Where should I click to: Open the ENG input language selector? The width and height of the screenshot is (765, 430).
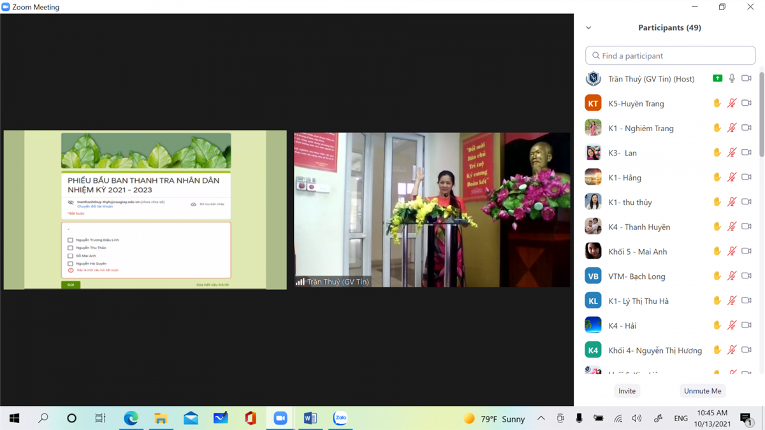pyautogui.click(x=681, y=419)
